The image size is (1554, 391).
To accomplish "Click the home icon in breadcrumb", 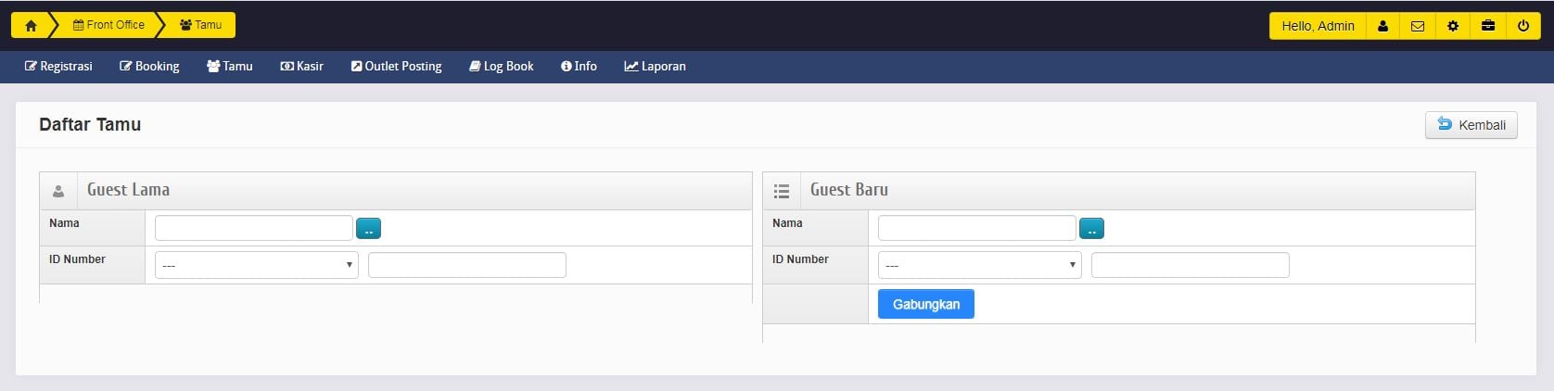I will point(31,26).
